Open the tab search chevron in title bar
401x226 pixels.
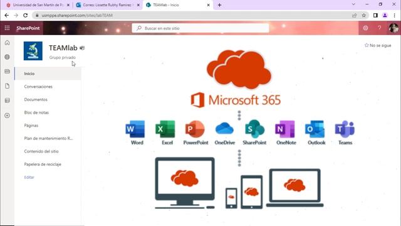353,4
